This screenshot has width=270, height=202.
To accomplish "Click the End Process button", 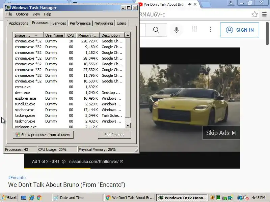I will coord(114,135).
